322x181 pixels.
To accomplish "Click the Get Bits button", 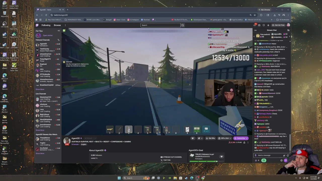I will click(210, 138).
